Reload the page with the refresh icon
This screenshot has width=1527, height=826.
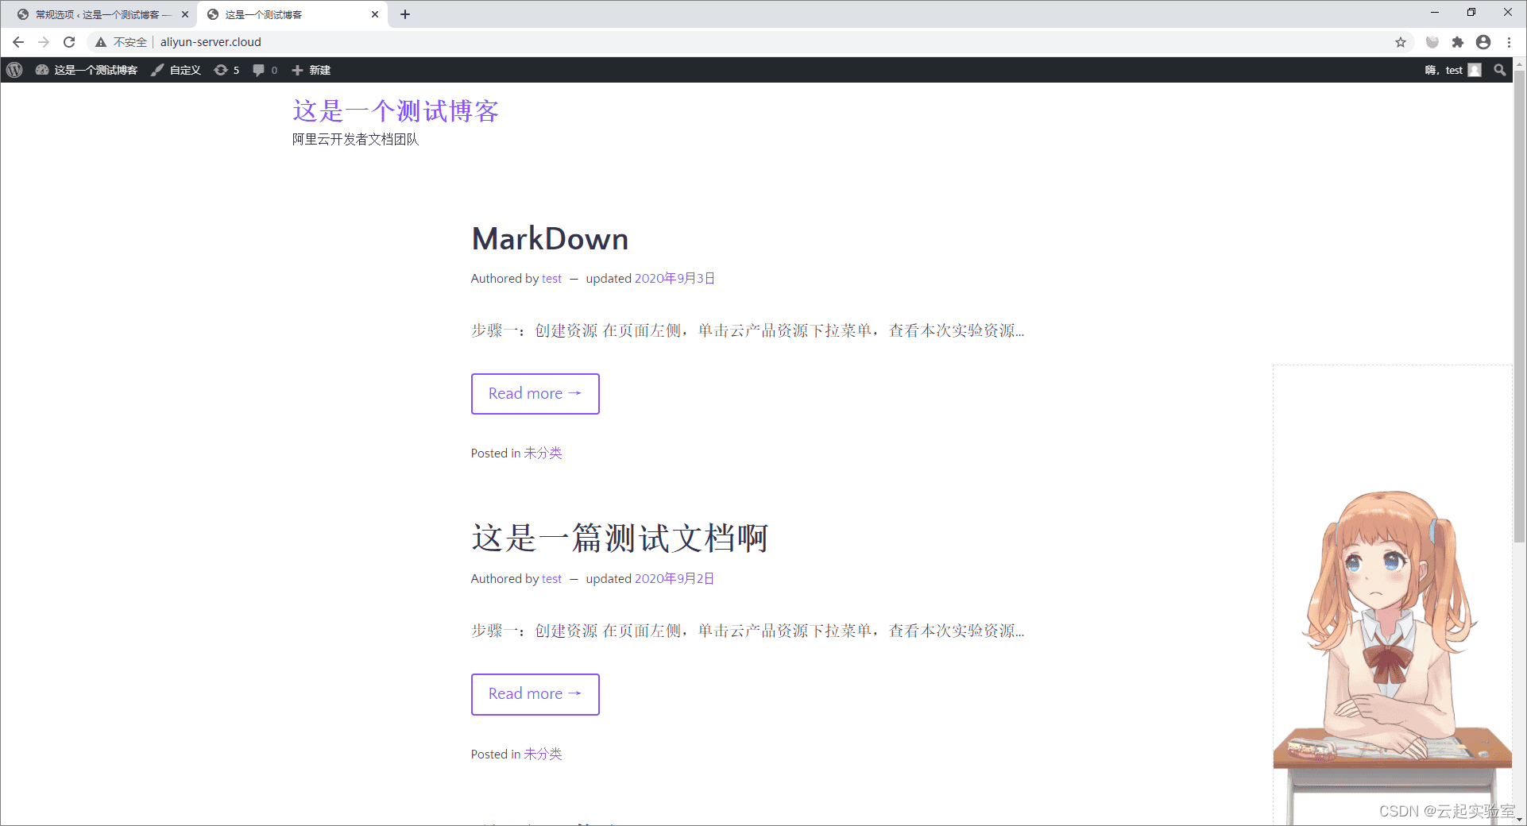pos(69,42)
